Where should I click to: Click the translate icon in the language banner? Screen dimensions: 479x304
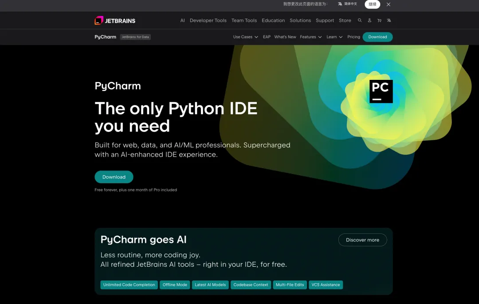click(340, 4)
